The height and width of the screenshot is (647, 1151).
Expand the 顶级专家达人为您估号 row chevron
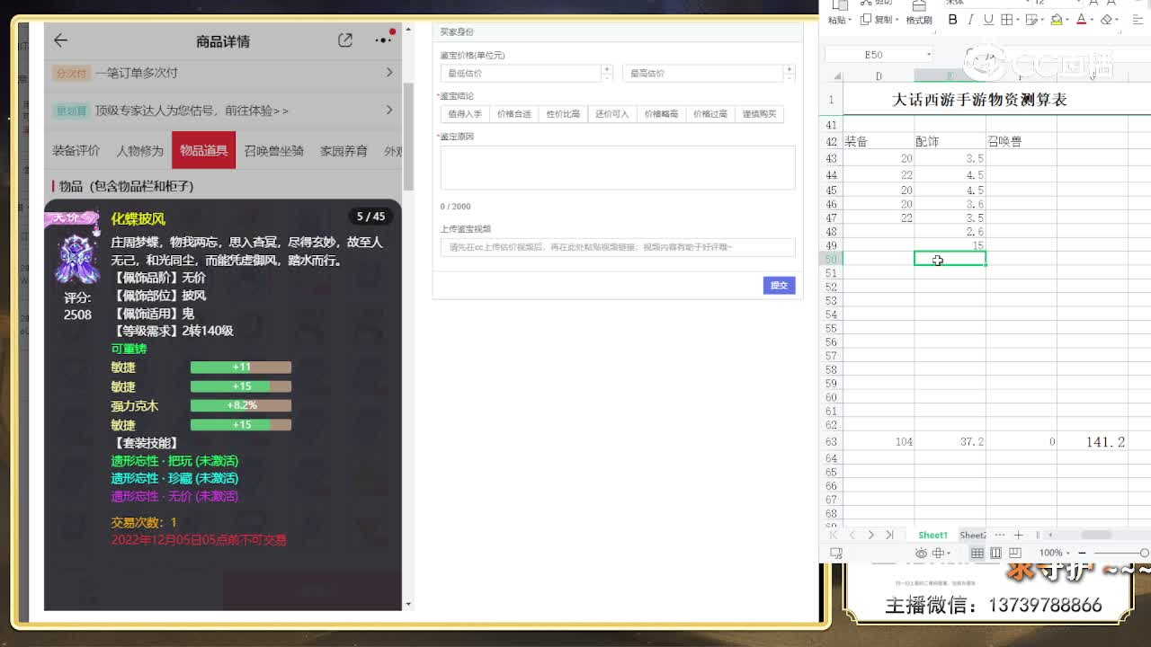pos(388,111)
